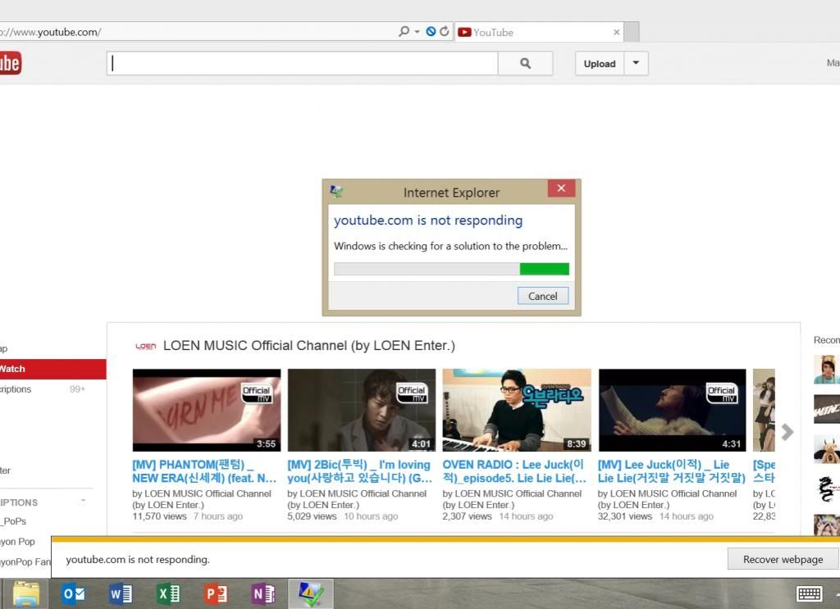
Task: Open LOEN MUSIC Official Channel heading link
Action: [309, 346]
